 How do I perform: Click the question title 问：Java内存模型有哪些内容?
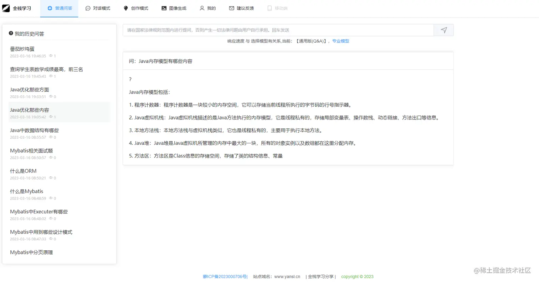click(161, 61)
